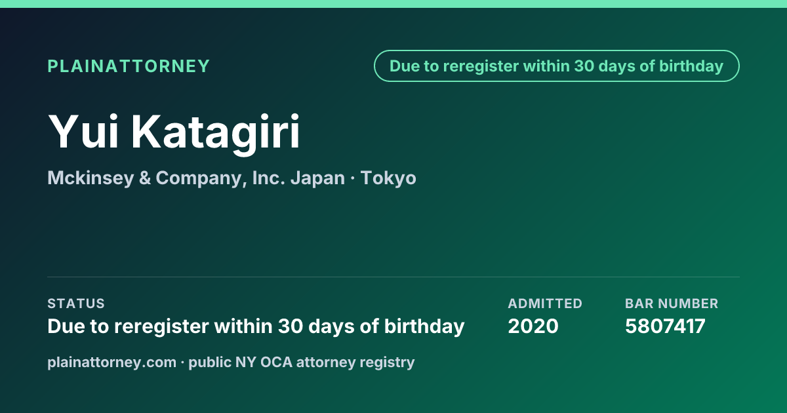The image size is (787, 413).
Task: Open the plainattorney.com footer link
Action: (111, 362)
